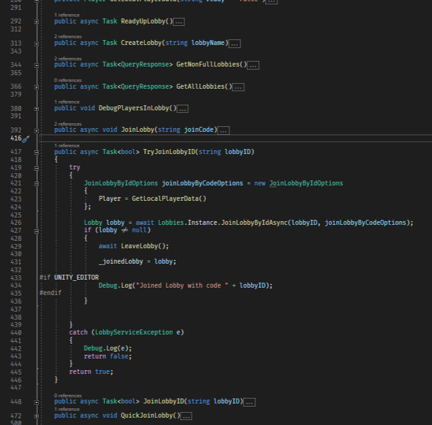This screenshot has height=425, width=432.
Task: Click the ellipsis box after CreateLobby method
Action: pos(235,43)
